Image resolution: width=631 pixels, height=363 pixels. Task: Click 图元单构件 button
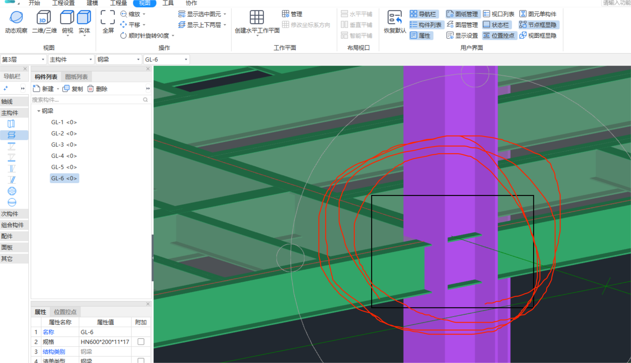pos(538,14)
